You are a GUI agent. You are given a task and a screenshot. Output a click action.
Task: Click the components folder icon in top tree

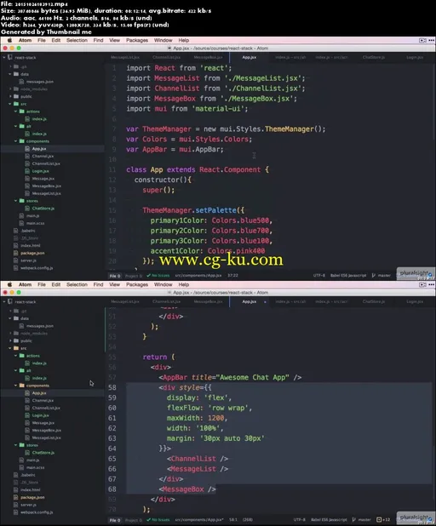pyautogui.click(x=22, y=141)
